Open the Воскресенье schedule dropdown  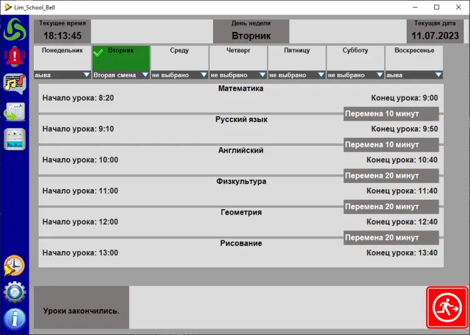coord(438,75)
